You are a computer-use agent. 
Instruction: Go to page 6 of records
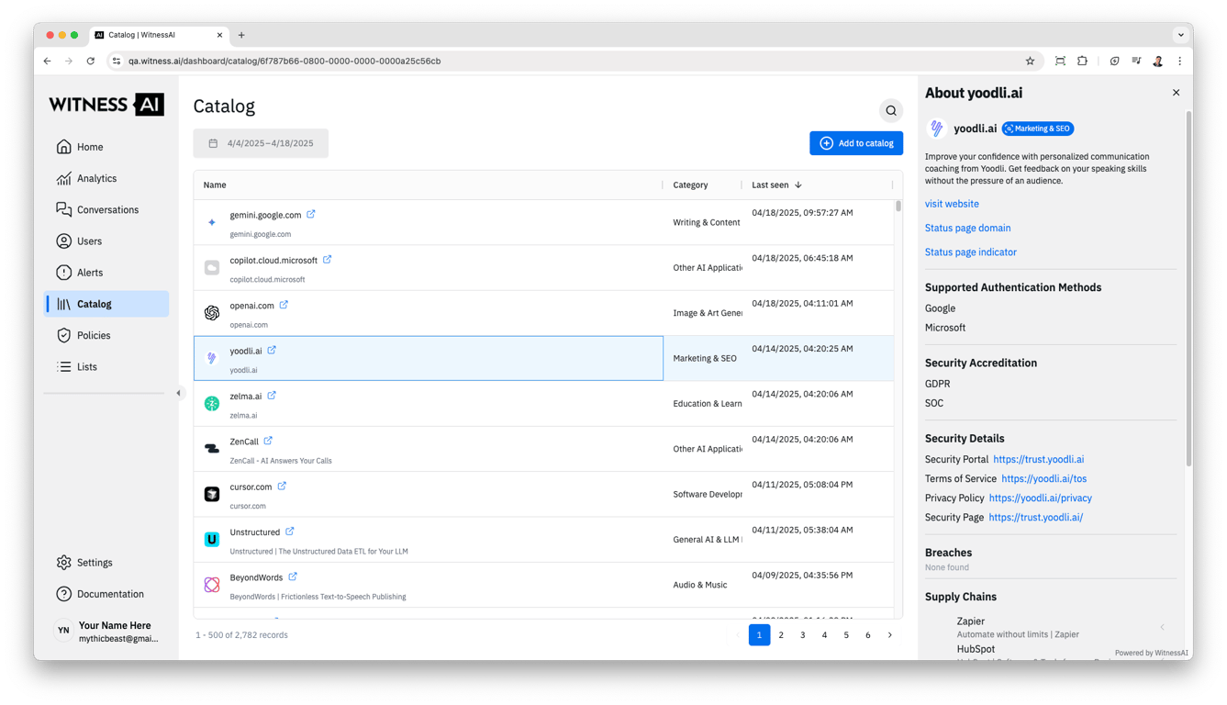(x=868, y=635)
